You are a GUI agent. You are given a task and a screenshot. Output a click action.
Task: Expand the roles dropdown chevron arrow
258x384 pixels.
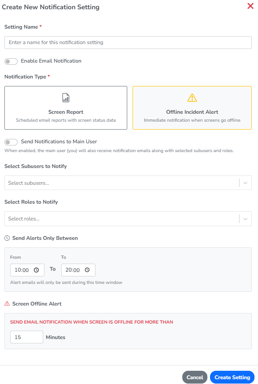pyautogui.click(x=245, y=219)
